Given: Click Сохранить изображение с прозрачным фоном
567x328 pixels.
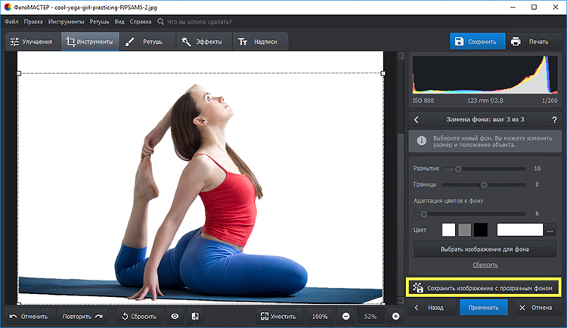Looking at the screenshot, I should (x=484, y=288).
